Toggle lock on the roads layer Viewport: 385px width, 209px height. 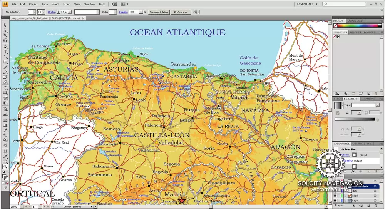(x=339, y=196)
